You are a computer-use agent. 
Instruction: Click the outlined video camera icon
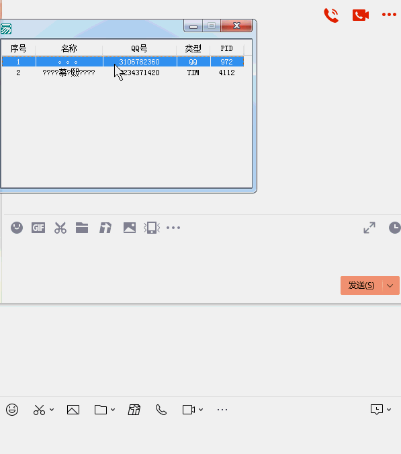(x=189, y=410)
